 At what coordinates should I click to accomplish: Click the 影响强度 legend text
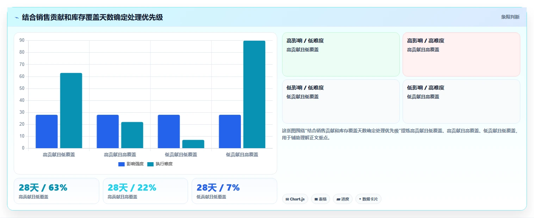[135, 164]
